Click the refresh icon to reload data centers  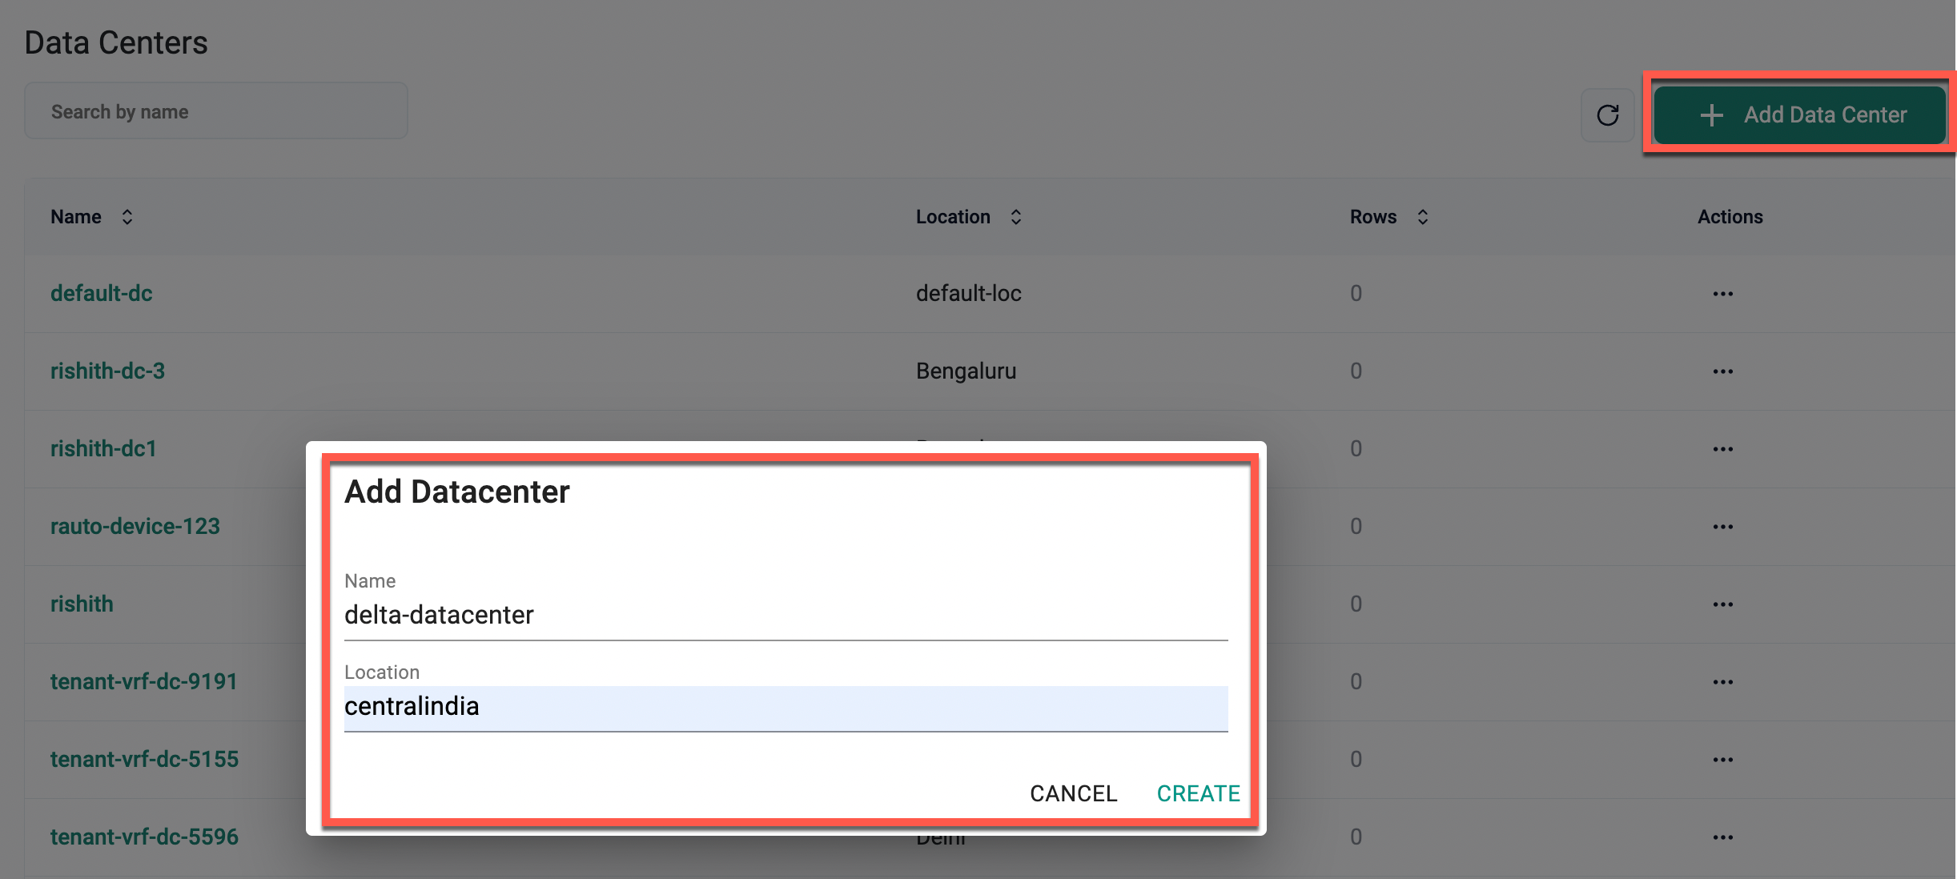click(x=1609, y=114)
